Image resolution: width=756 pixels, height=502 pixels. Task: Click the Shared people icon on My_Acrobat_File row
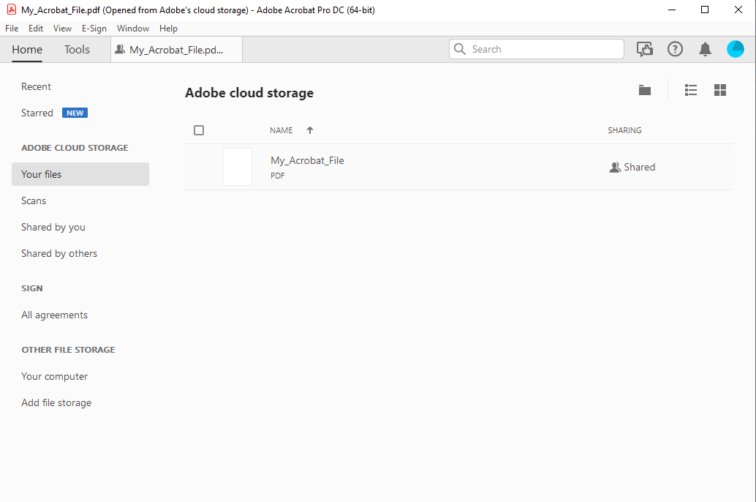[x=615, y=168]
